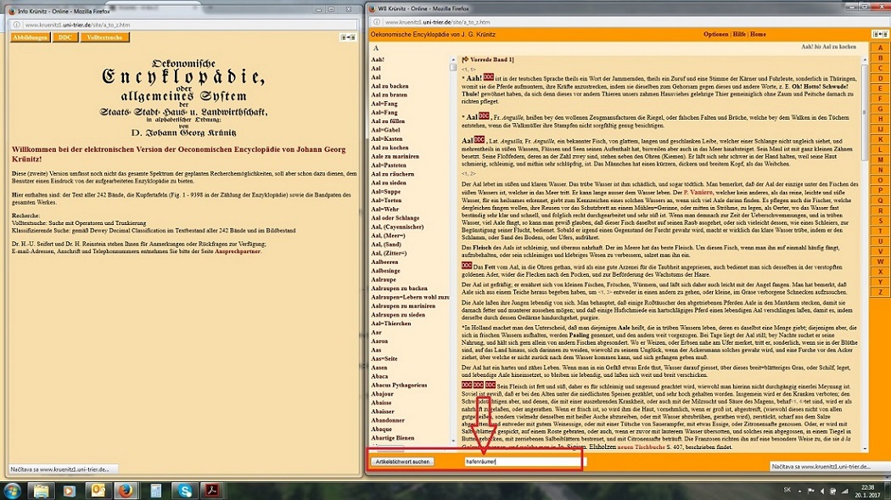This screenshot has height=500, width=891.
Task: Select Aal oder Schlange in the keyword list
Action: click(x=395, y=218)
